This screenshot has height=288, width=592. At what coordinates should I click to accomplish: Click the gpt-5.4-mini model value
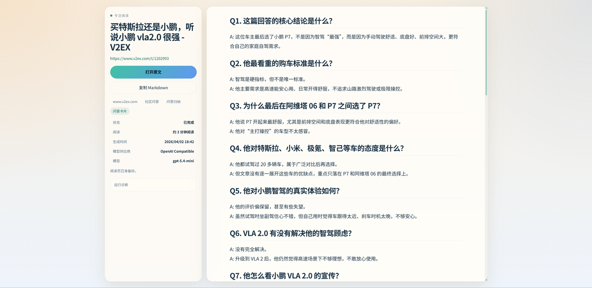[x=183, y=161]
